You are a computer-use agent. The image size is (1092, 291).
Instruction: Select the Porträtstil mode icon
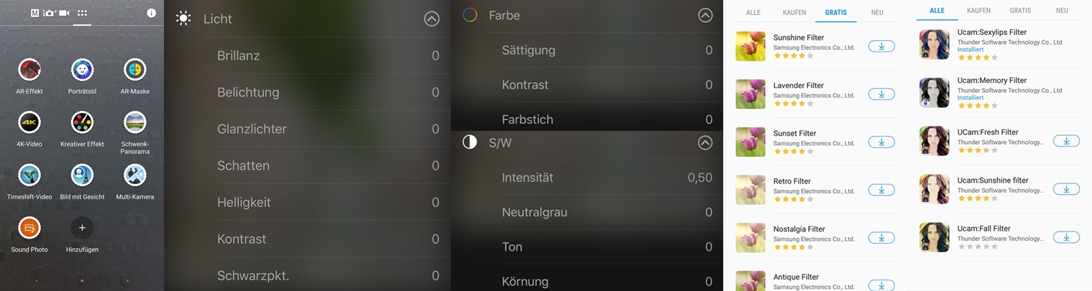[82, 70]
